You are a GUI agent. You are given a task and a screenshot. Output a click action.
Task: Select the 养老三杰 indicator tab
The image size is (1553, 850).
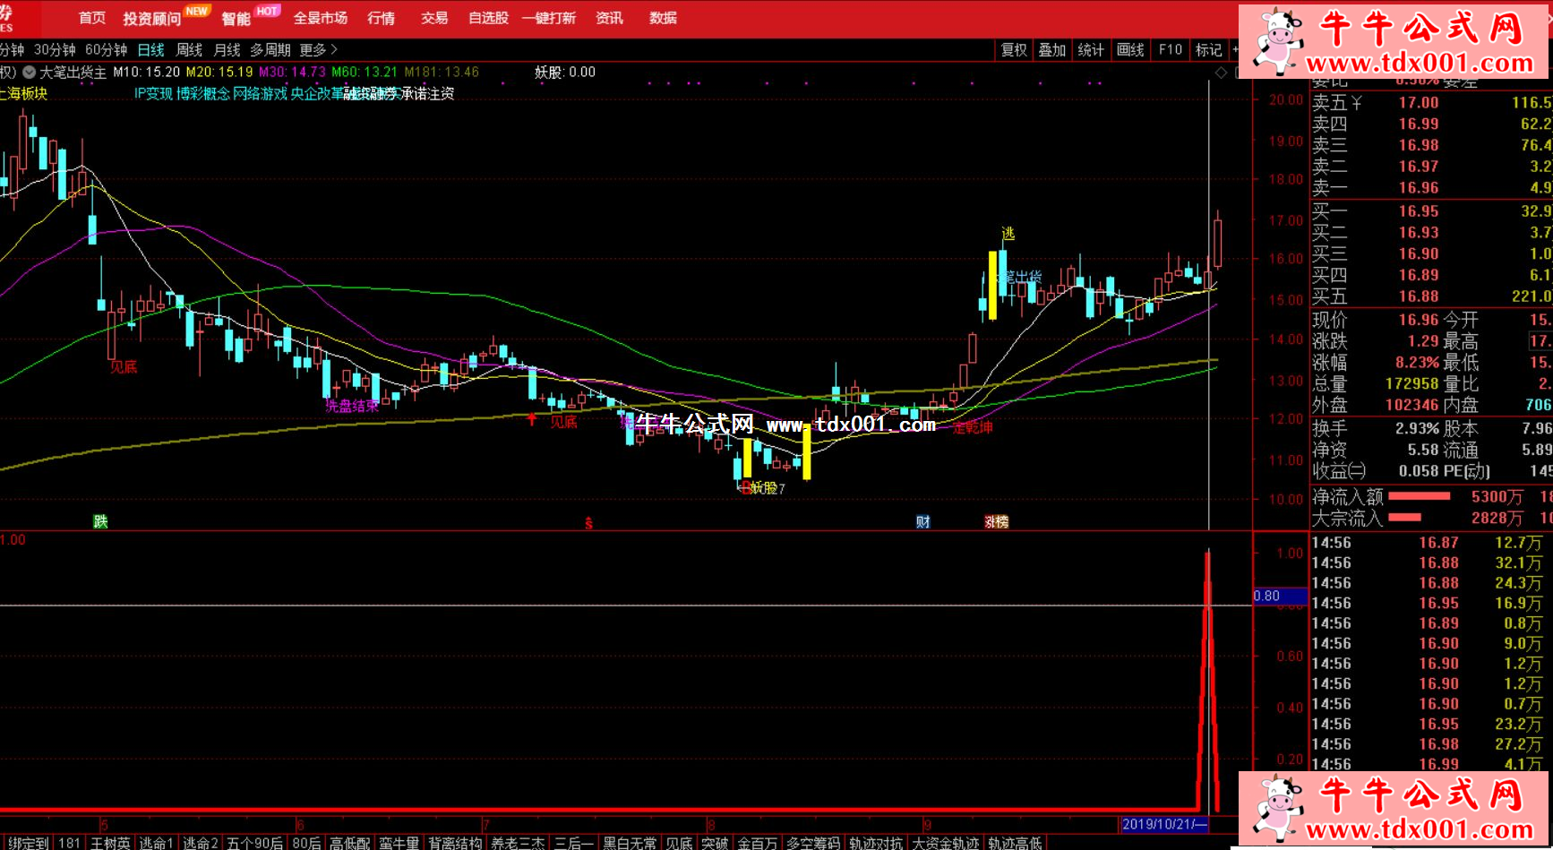(x=518, y=843)
